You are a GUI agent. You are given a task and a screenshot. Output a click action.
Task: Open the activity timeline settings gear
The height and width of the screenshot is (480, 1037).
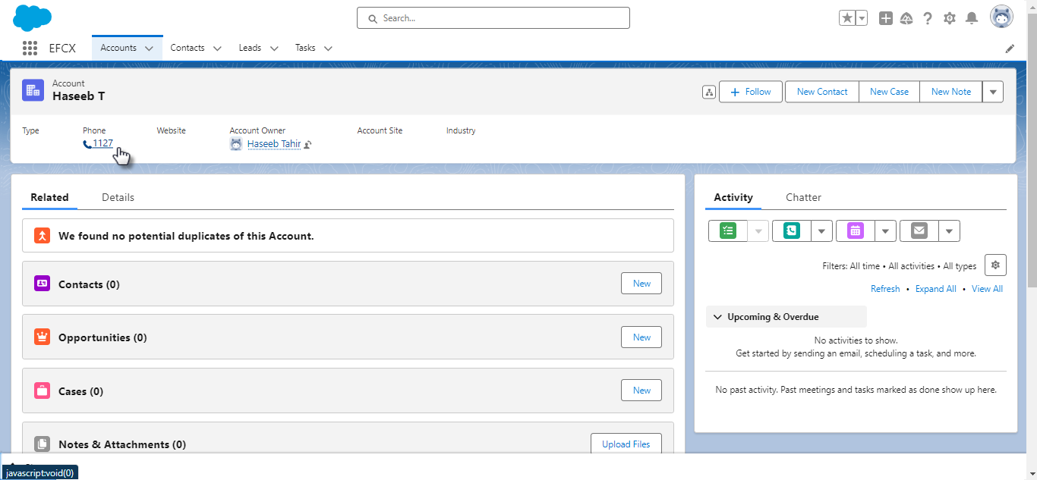tap(995, 265)
